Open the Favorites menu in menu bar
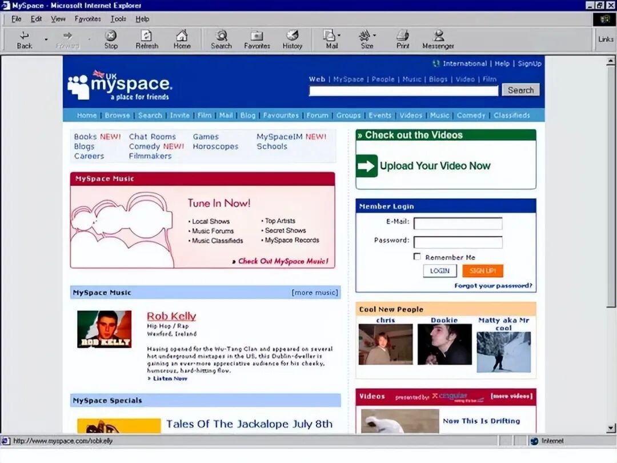617x463 pixels. point(87,19)
